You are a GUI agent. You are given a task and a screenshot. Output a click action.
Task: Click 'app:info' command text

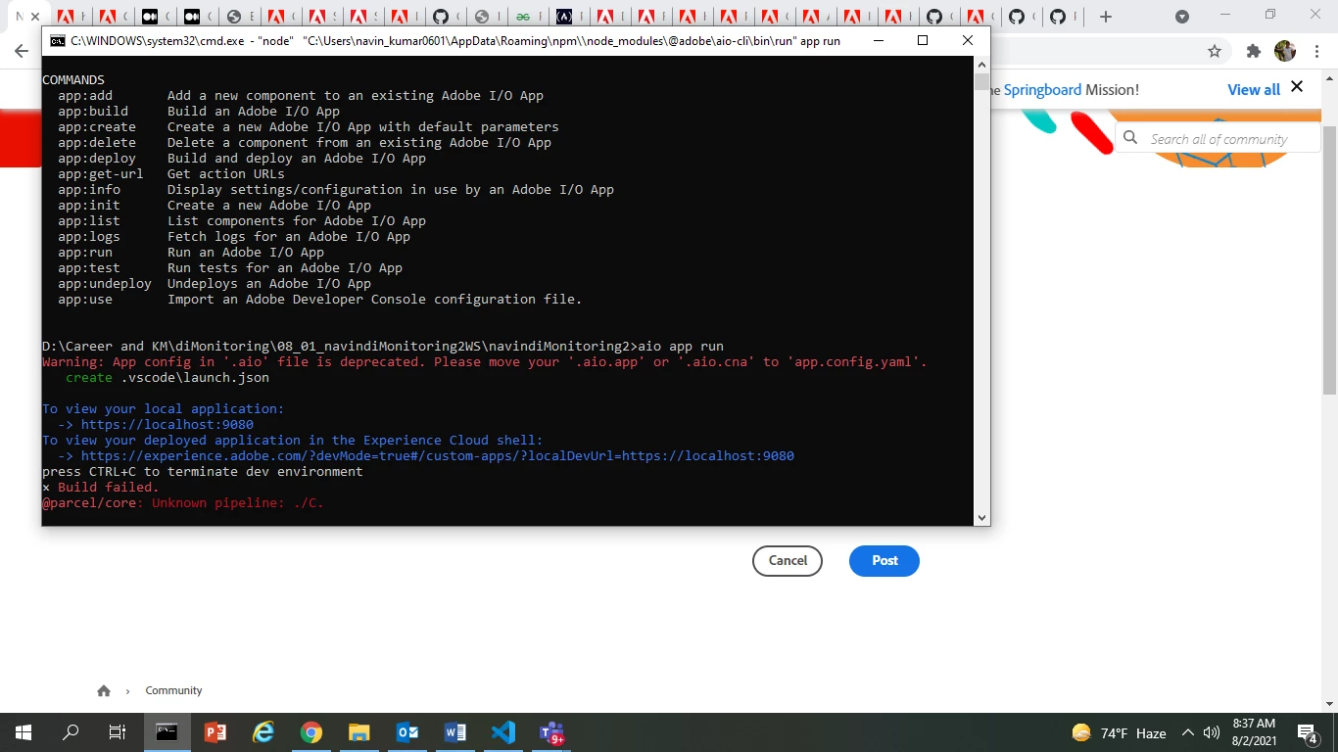pos(89,190)
